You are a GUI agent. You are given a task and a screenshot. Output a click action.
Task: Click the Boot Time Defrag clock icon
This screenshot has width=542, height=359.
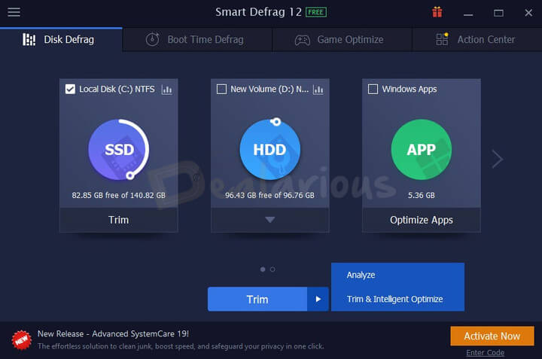tap(152, 39)
